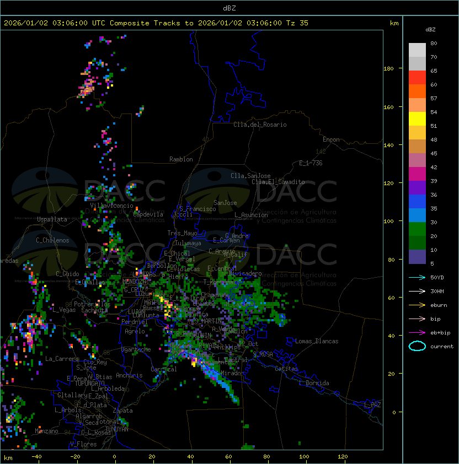
Task: Pick the gold 51-48 dBZ swatch
Action: point(417,133)
